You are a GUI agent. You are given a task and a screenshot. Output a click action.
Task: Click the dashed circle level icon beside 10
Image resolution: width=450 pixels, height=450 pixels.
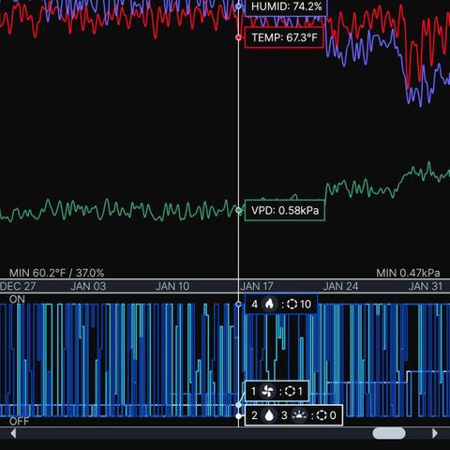292,304
